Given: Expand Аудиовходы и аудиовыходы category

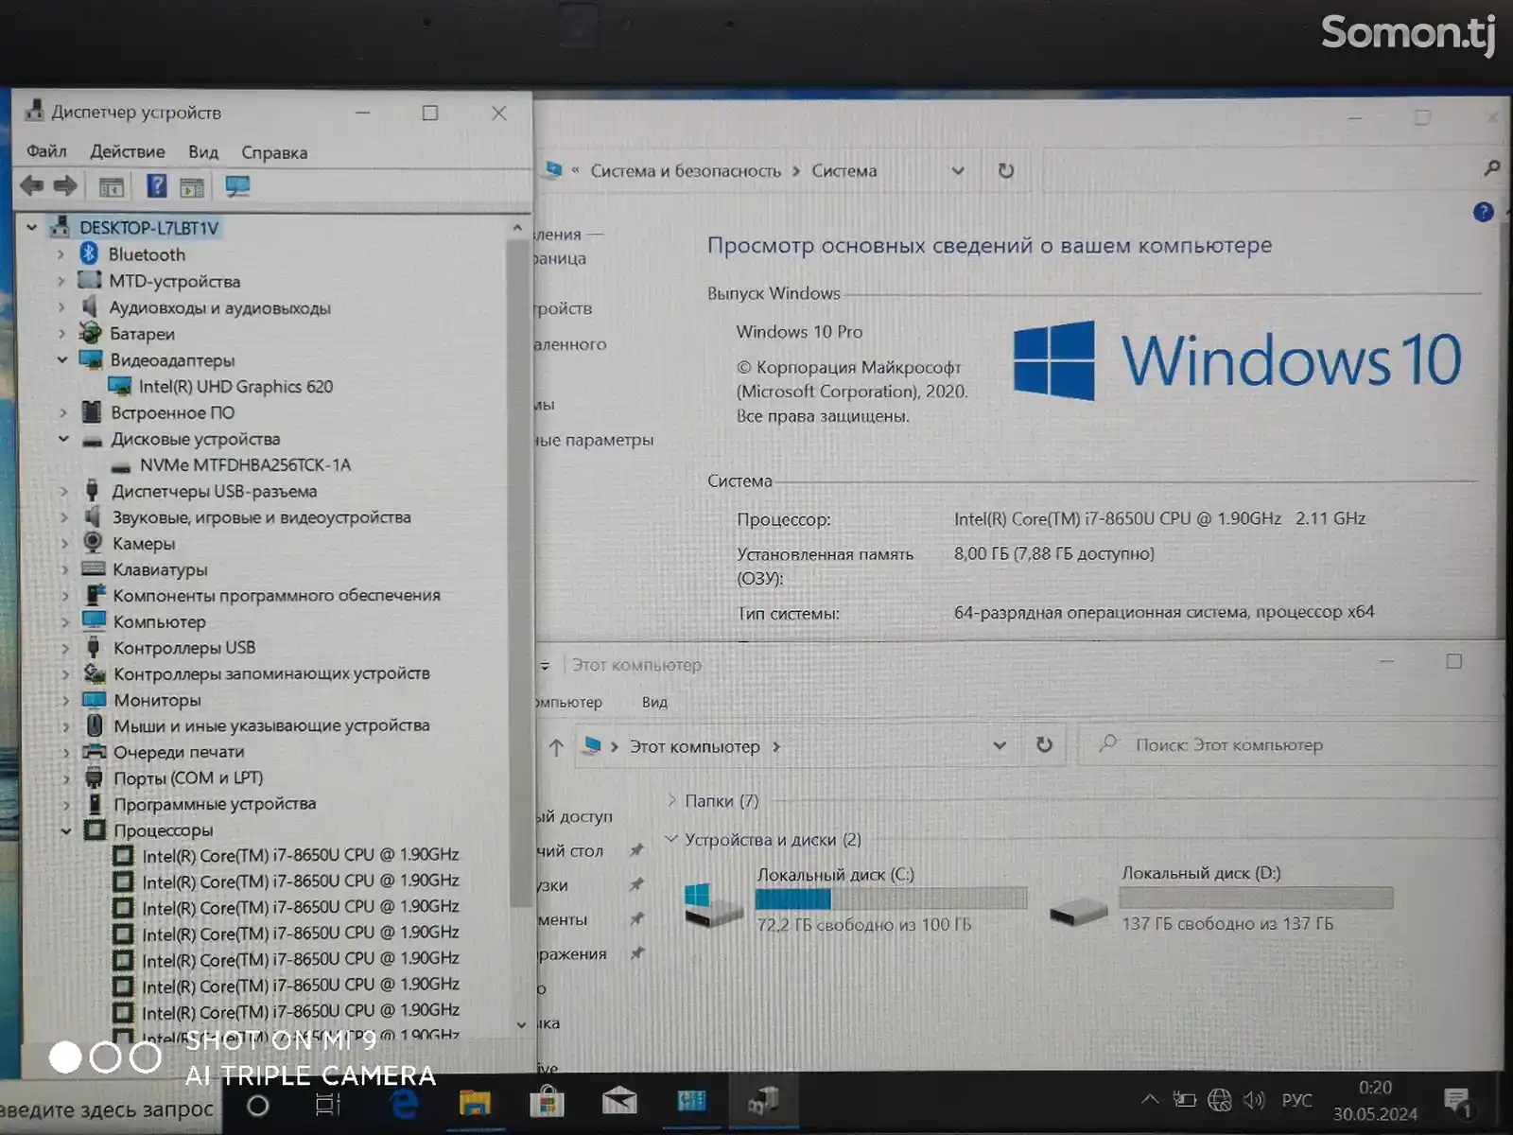Looking at the screenshot, I should [61, 307].
